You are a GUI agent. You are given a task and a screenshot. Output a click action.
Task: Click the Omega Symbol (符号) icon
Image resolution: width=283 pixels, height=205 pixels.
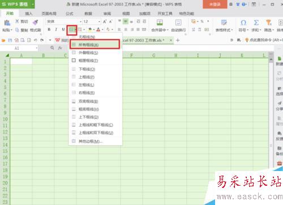click(243, 23)
